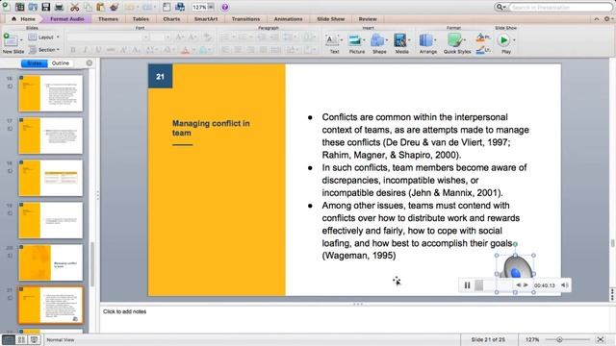Select the Format Painter brush icon

114,7
